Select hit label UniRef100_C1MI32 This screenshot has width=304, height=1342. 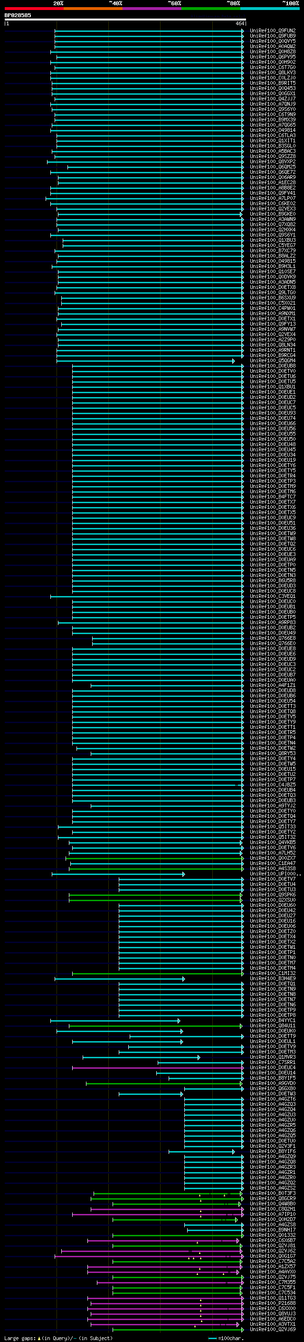coord(273,974)
